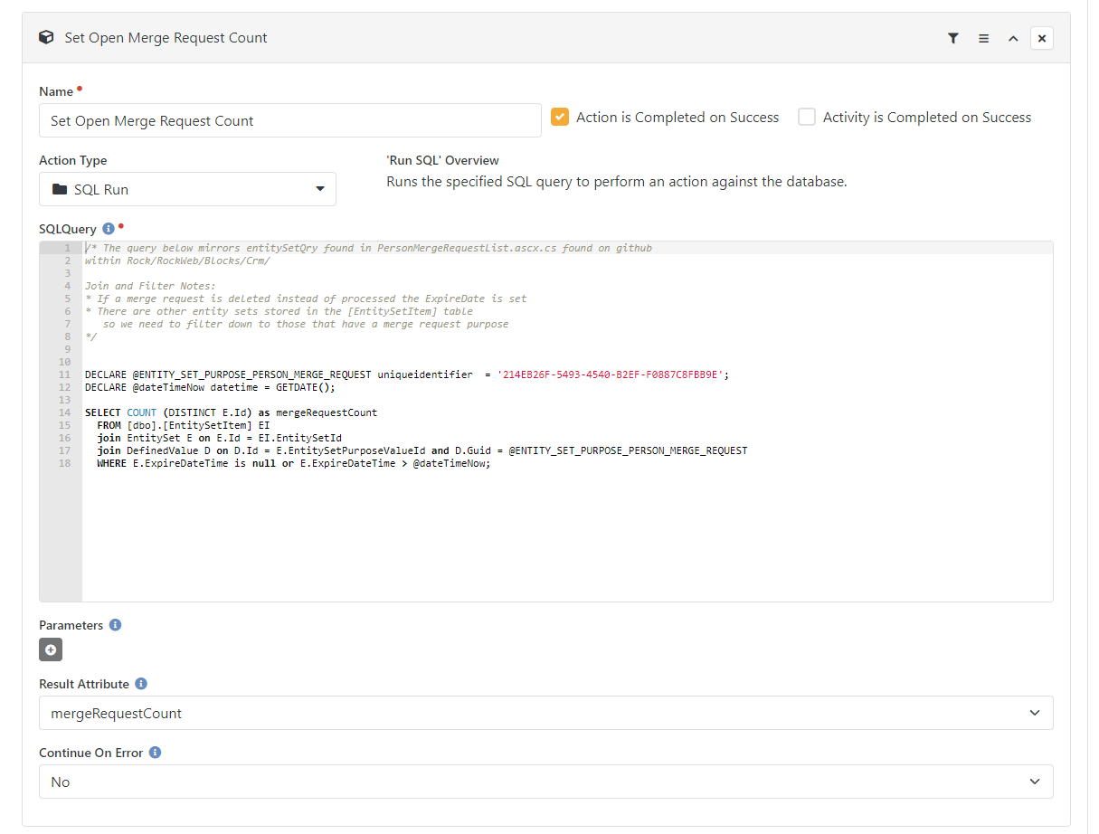Click the 'join DefinedValue D' line in editor
The height and width of the screenshot is (834, 1099).
point(422,450)
